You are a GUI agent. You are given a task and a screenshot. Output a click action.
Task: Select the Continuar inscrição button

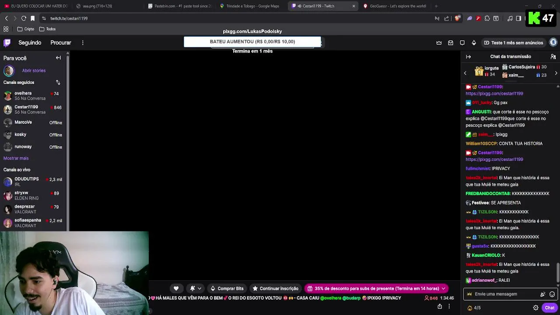pos(275,288)
